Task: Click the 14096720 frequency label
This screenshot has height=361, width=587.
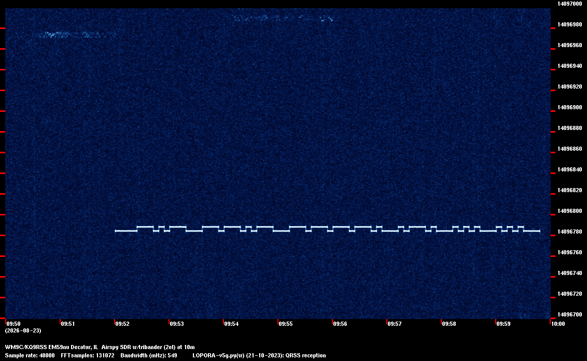Action: 569,294
